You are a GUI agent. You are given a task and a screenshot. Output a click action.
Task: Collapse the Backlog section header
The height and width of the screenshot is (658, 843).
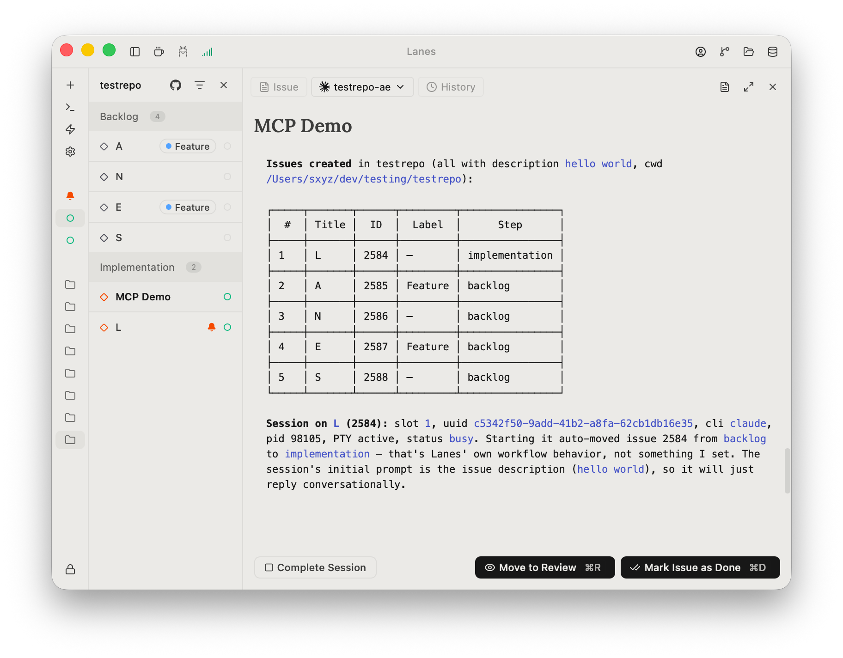(x=165, y=116)
